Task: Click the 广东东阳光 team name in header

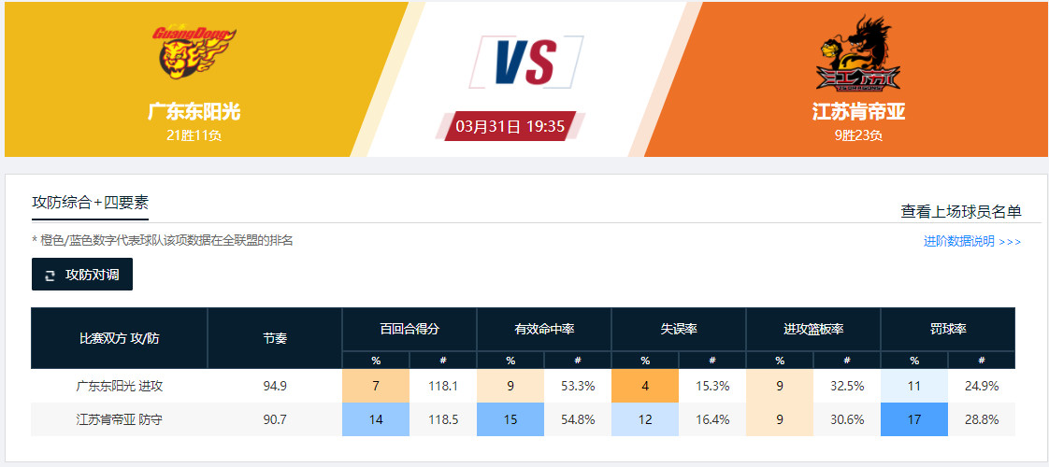Action: 194,112
